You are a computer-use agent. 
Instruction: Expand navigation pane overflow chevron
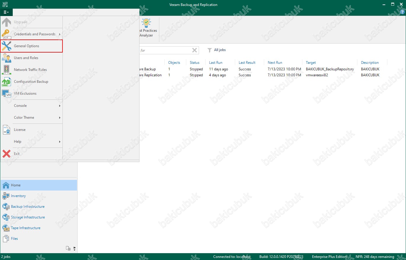(74, 248)
